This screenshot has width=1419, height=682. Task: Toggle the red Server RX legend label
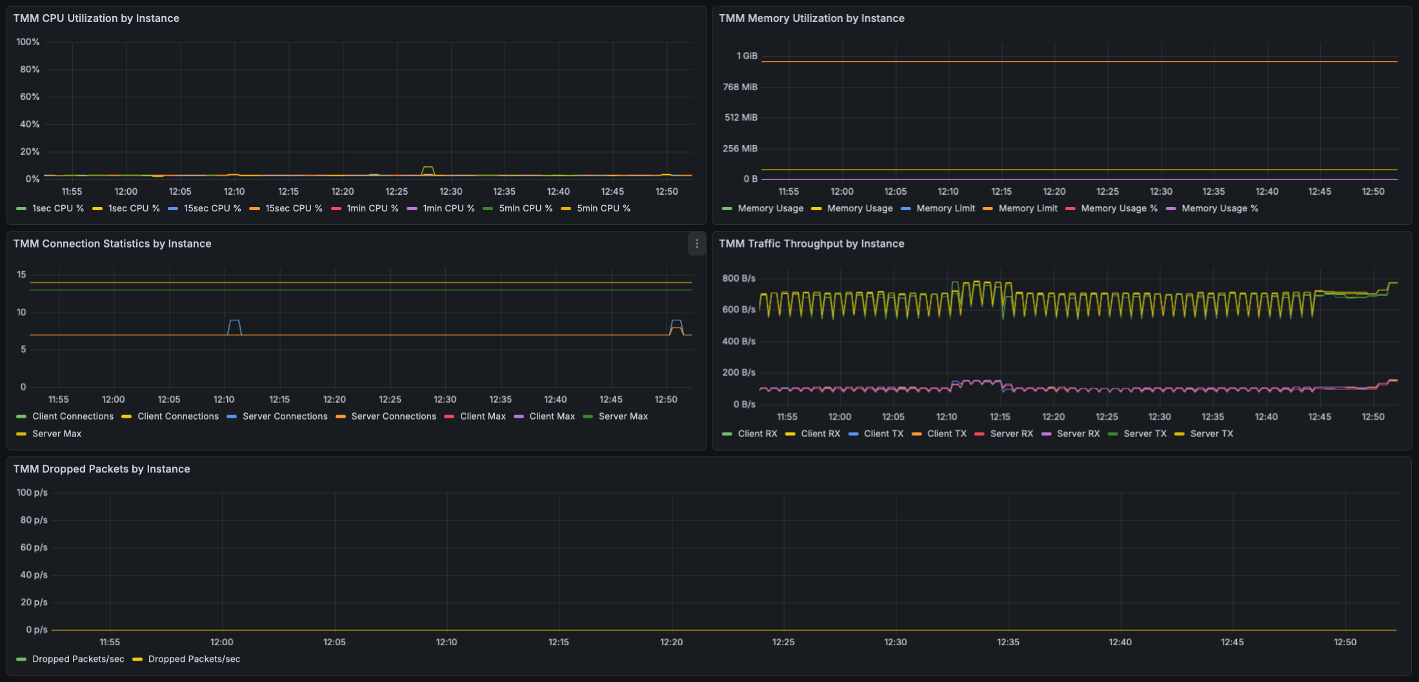pyautogui.click(x=1011, y=434)
